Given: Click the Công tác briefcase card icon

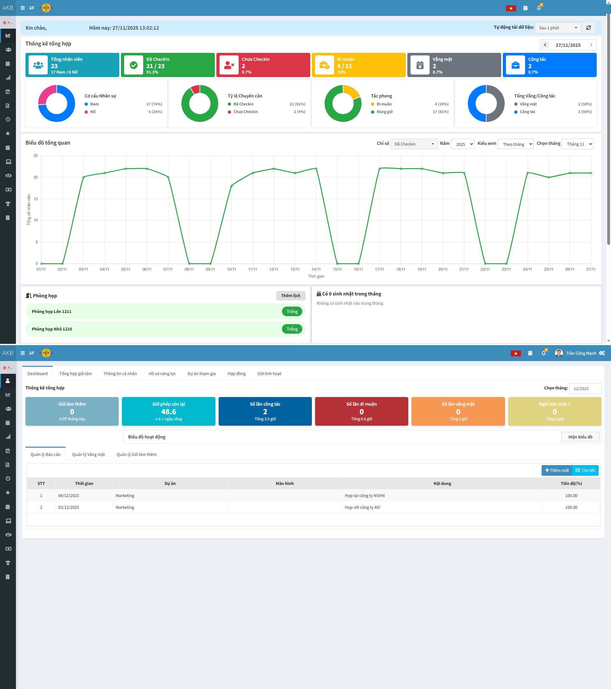Looking at the screenshot, I should tap(515, 65).
